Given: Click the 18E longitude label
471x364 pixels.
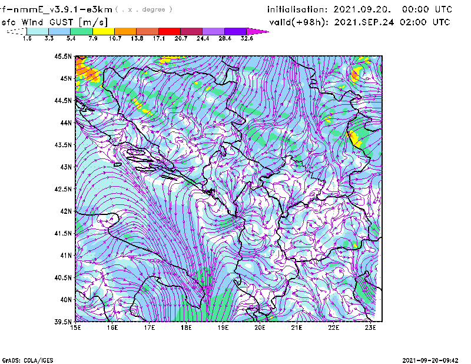Looking at the screenshot, I should (x=186, y=327).
